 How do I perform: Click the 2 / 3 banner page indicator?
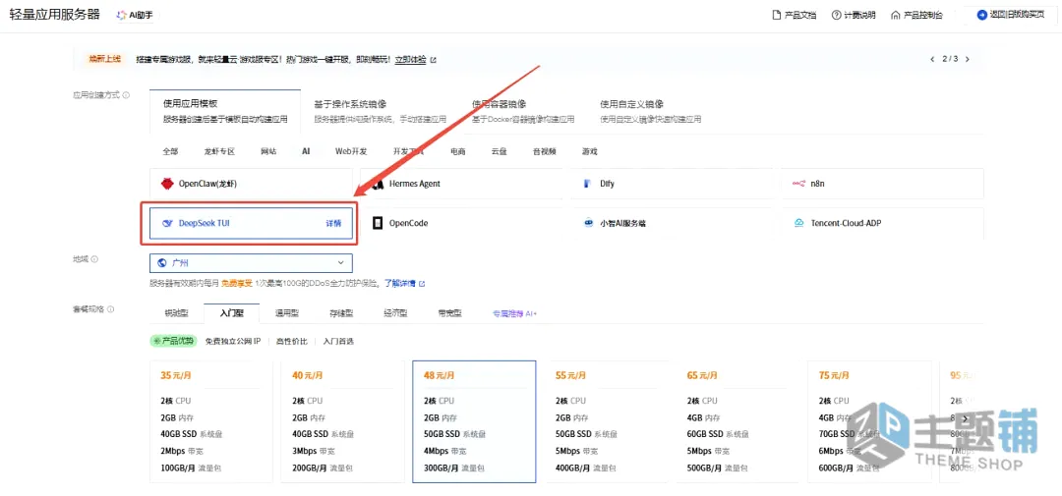(x=950, y=60)
